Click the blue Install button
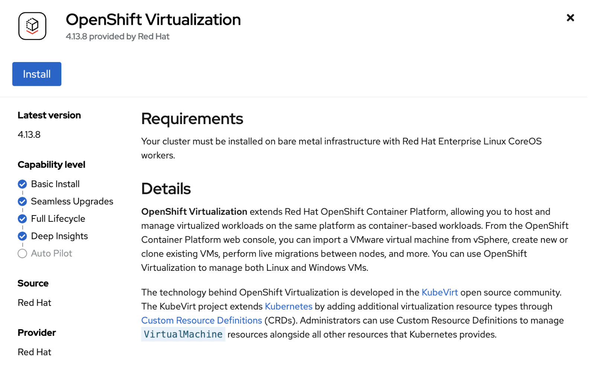Screen dimensions: 595x370 36,74
